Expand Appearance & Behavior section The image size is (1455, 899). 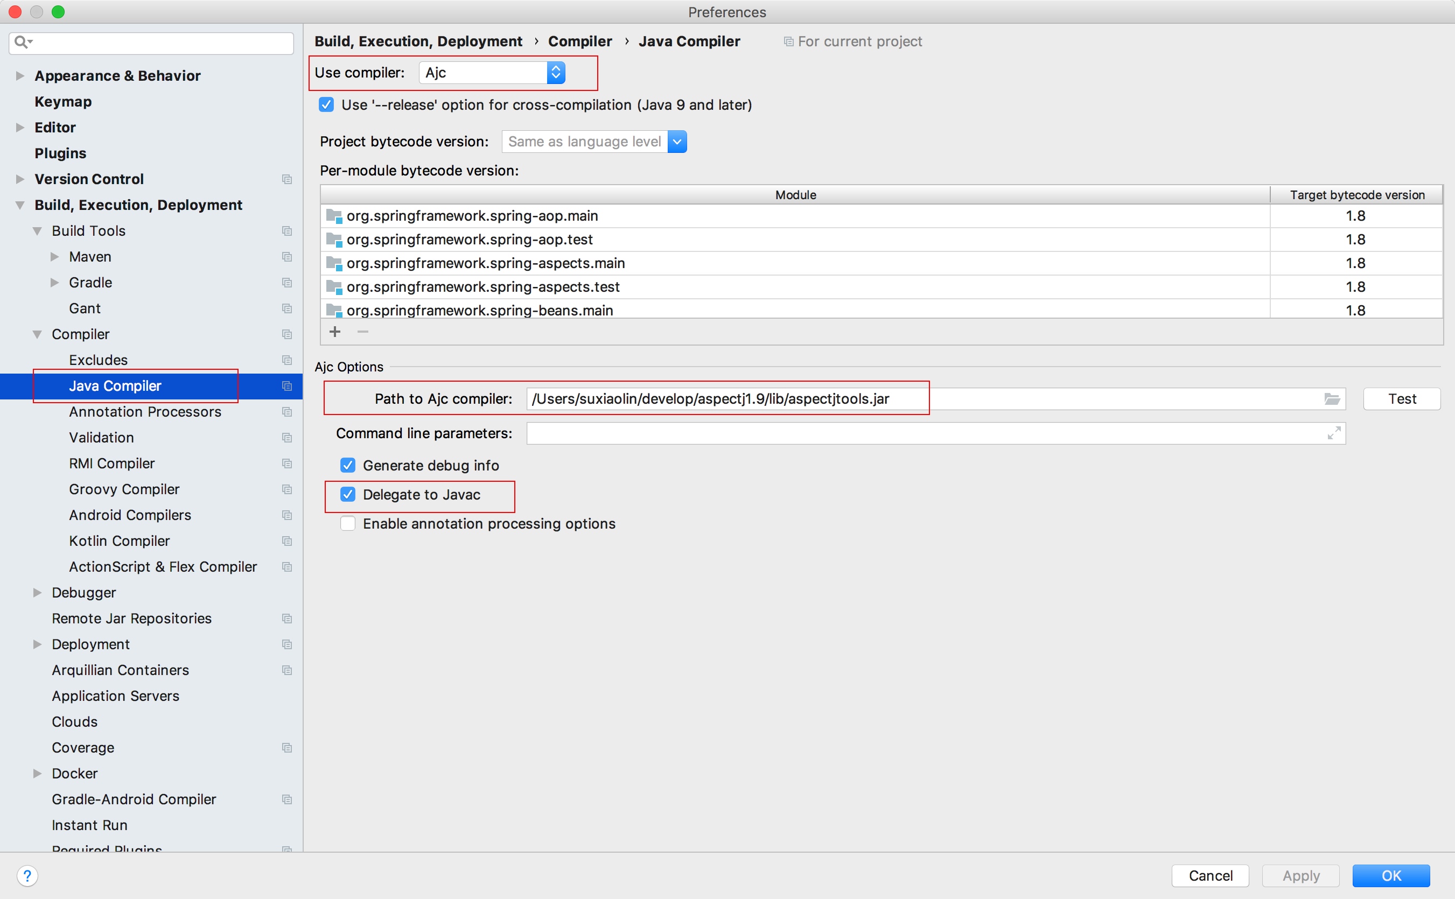(19, 75)
